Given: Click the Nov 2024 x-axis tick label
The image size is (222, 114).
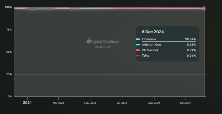Looking at the screenshot, I should (186, 103).
